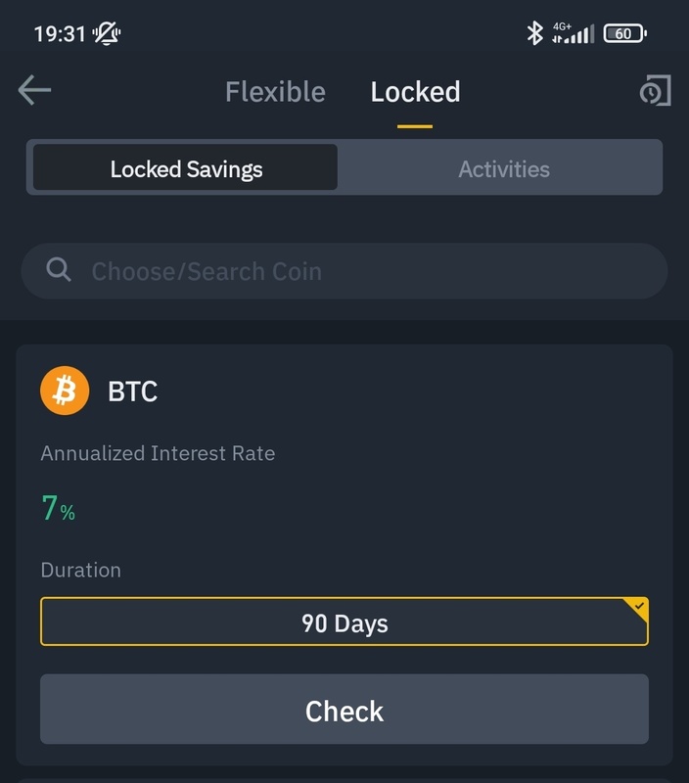Switch to the Flexible tab

pyautogui.click(x=275, y=91)
